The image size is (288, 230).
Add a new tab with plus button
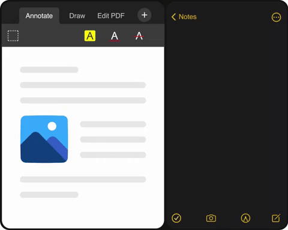[x=144, y=15]
